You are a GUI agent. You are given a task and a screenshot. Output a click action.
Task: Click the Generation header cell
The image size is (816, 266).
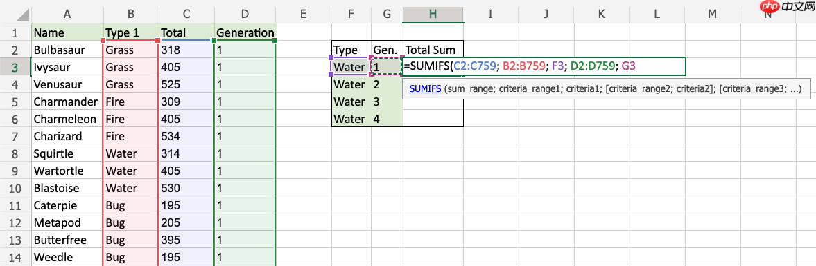pos(245,32)
